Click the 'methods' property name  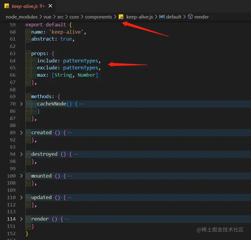(x=41, y=97)
